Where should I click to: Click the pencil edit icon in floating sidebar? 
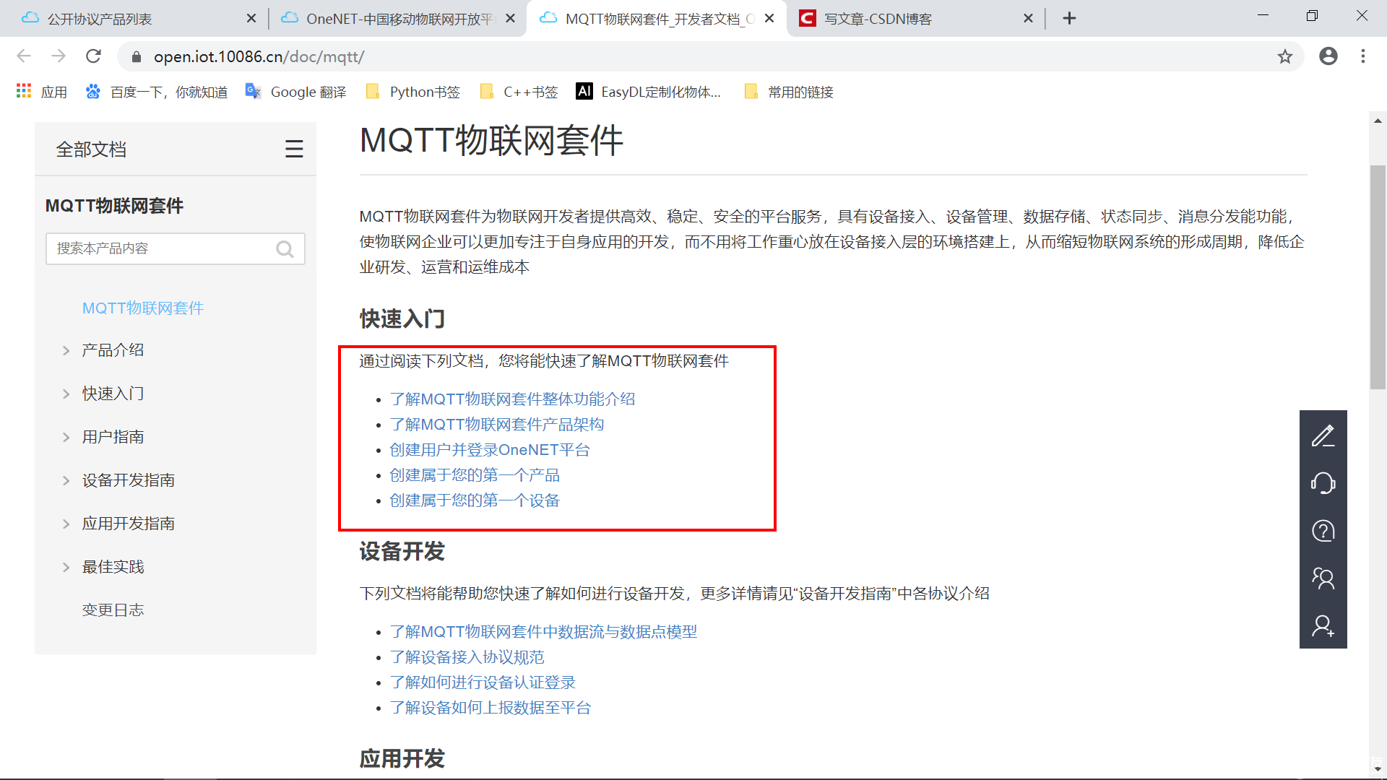coord(1323,435)
